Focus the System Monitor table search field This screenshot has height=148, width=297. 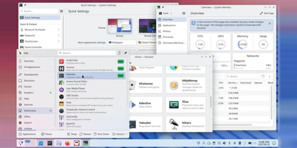click(x=242, y=76)
